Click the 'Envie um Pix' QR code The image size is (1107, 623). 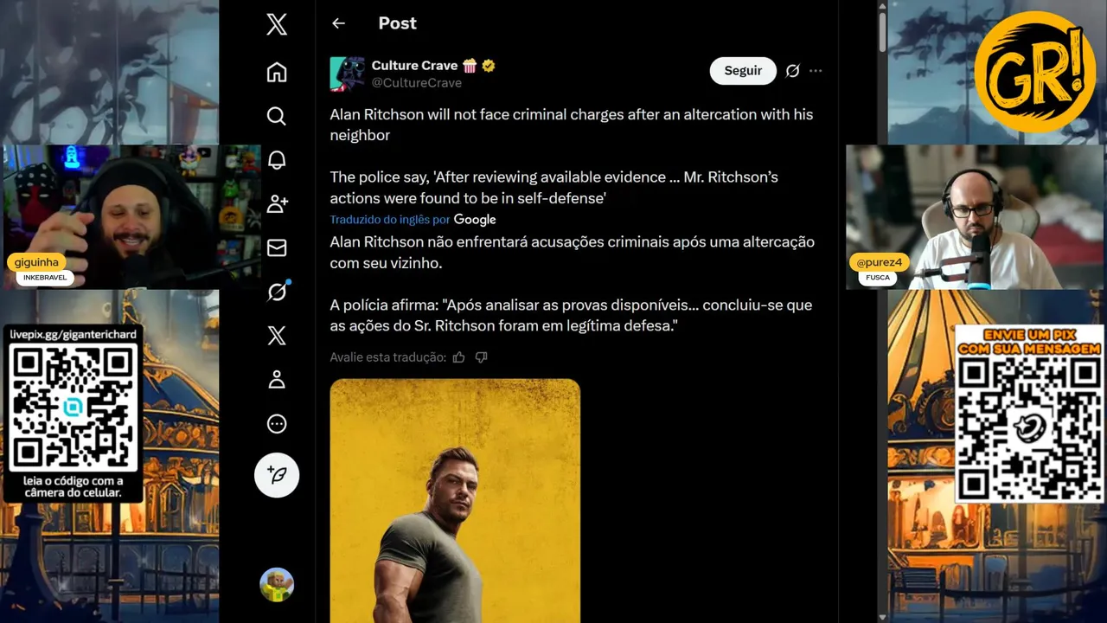tap(1029, 427)
